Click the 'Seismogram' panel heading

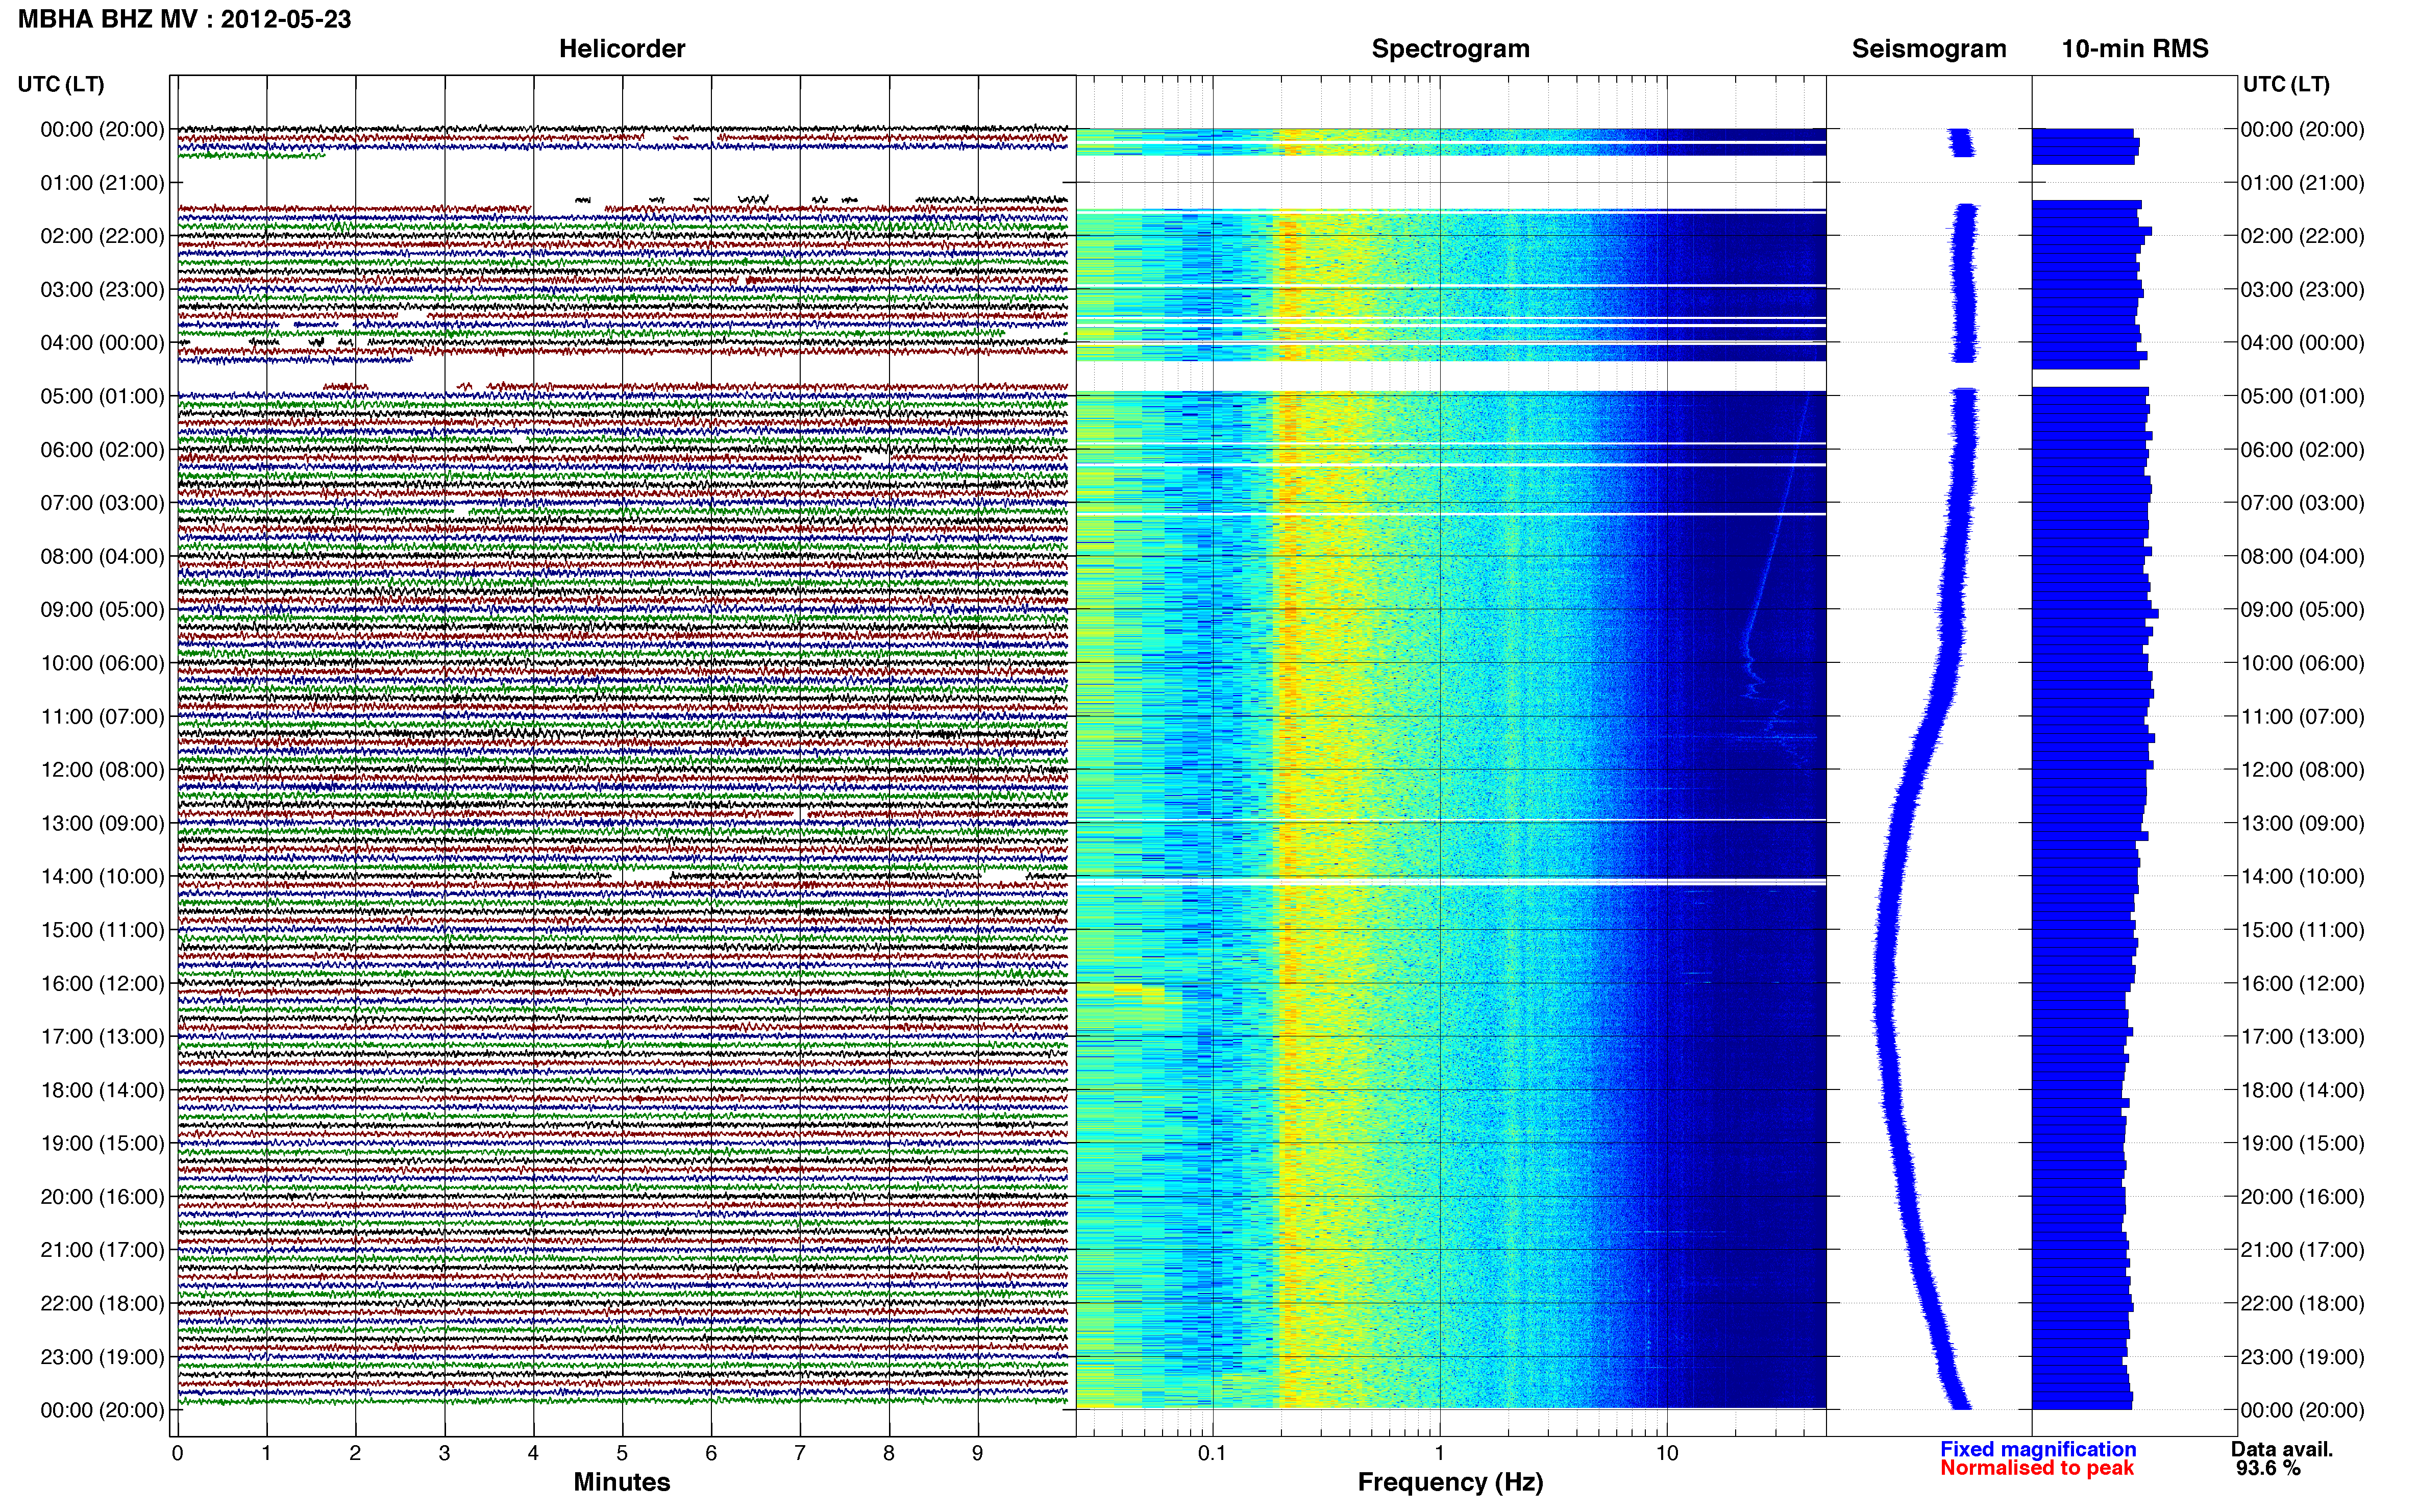point(1929,49)
